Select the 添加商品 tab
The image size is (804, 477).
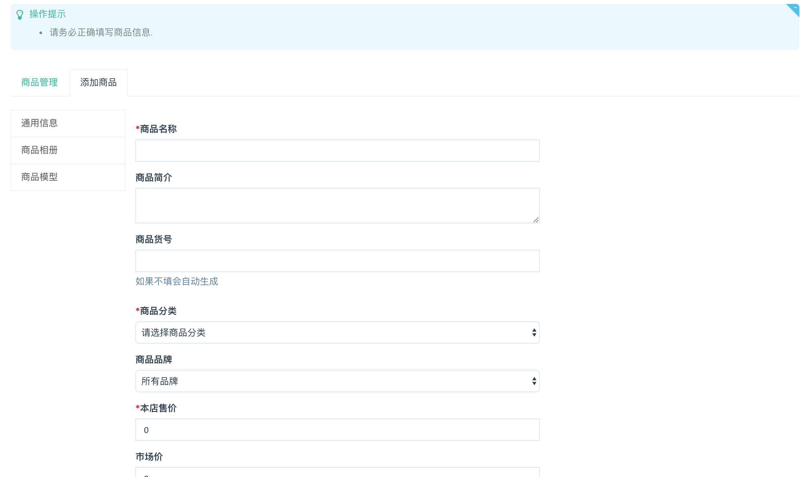tap(98, 82)
